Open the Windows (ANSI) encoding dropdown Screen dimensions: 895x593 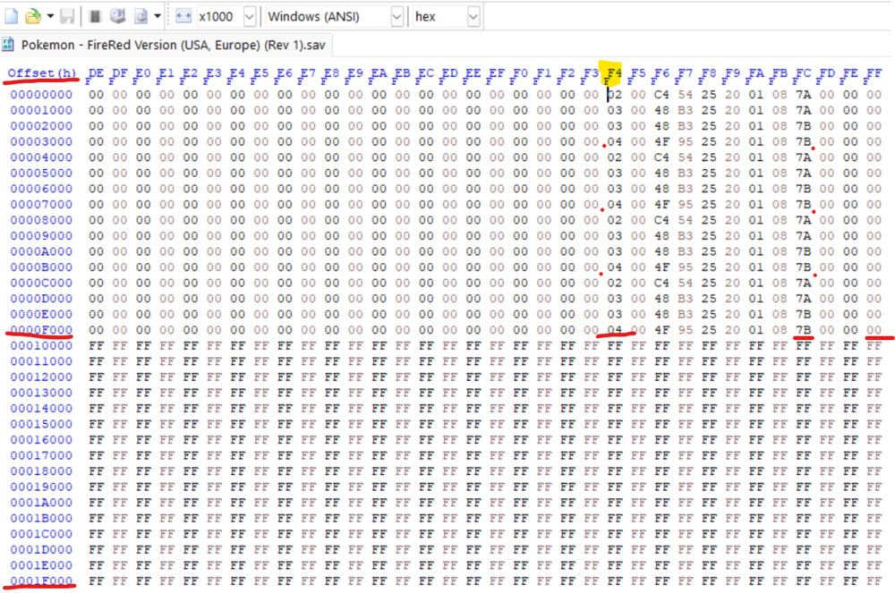[x=396, y=16]
